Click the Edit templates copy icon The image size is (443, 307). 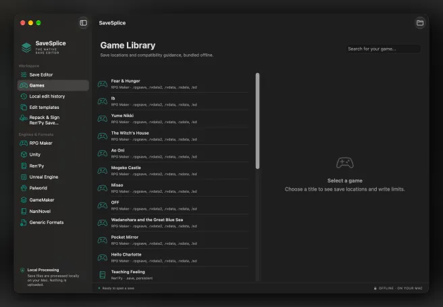(24, 108)
